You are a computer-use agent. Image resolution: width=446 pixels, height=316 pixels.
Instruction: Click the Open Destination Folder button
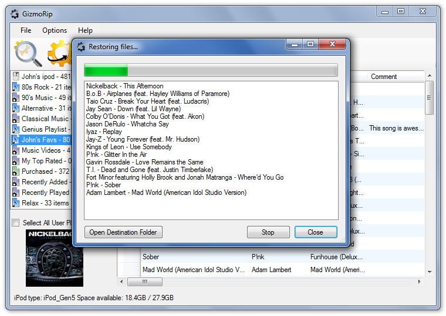[123, 232]
